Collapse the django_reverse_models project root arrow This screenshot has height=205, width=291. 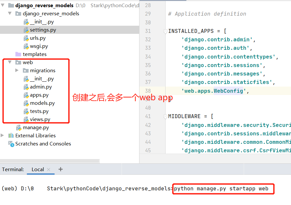(x=3, y=5)
